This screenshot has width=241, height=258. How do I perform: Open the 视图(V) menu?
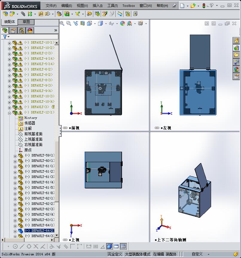82,6
